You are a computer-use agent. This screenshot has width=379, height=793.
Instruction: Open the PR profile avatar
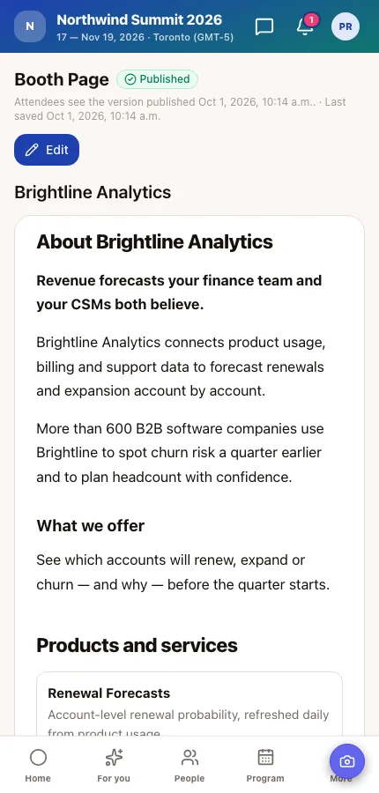[x=346, y=26]
